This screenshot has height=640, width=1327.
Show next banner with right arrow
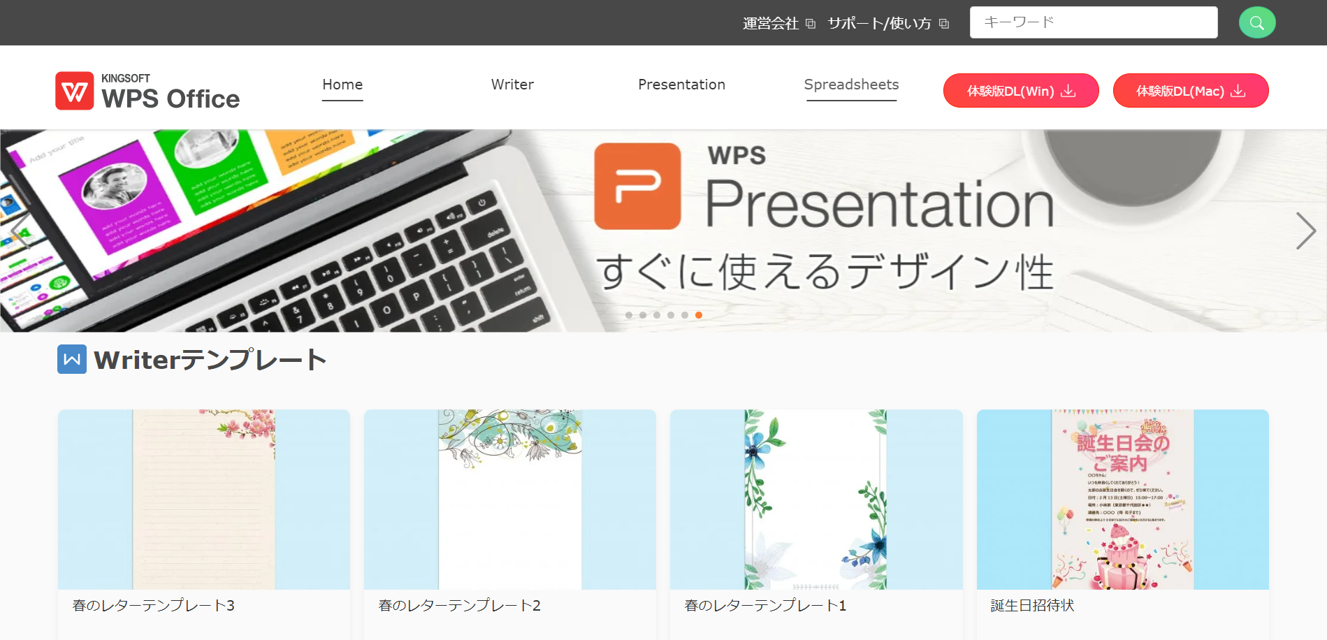tap(1305, 231)
